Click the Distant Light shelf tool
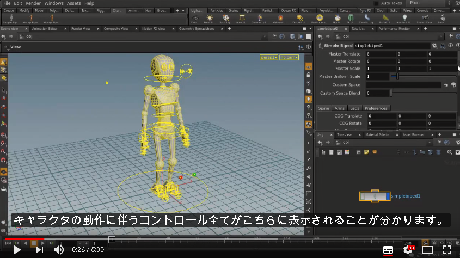 coord(299,19)
